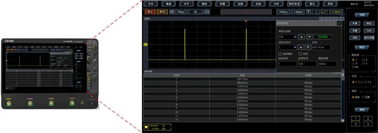Click the green 开始录制 start recording button
378x133 pixels.
[323, 37]
